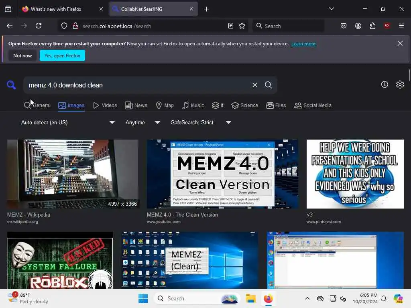The height and width of the screenshot is (308, 411).
Task: Open SearXNG preferences gear icon
Action: pos(400,84)
